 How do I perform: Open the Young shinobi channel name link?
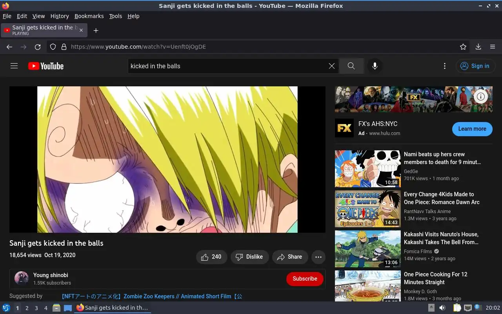tap(51, 275)
